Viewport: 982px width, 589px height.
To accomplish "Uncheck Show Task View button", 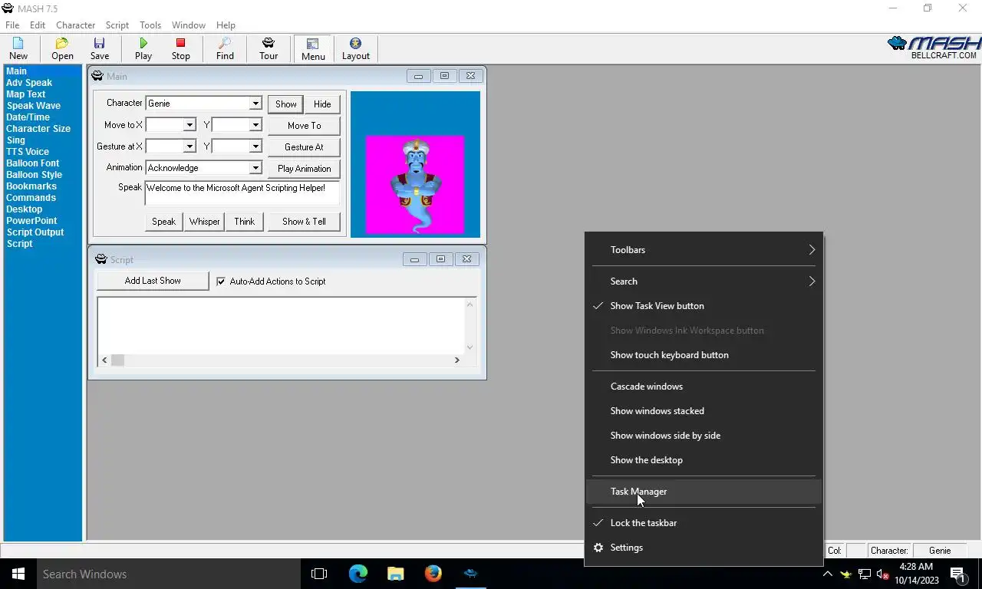I will point(704,306).
